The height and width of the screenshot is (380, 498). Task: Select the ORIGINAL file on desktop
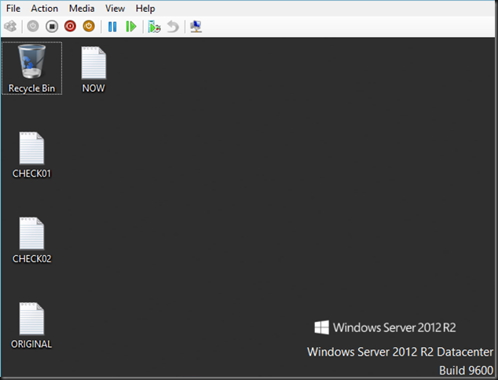(x=31, y=326)
